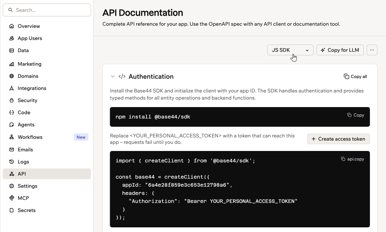Open Workflows from the sidebar
The image size is (386, 232).
coord(47,137)
